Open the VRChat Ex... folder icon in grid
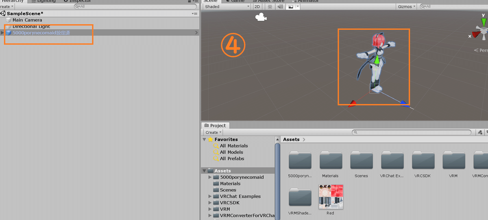The height and width of the screenshot is (220, 488). tap(392, 160)
